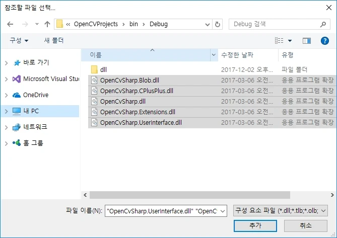This screenshot has height=238, width=337.
Task: Expand the 네트워크 tree node
Action: coord(6,127)
